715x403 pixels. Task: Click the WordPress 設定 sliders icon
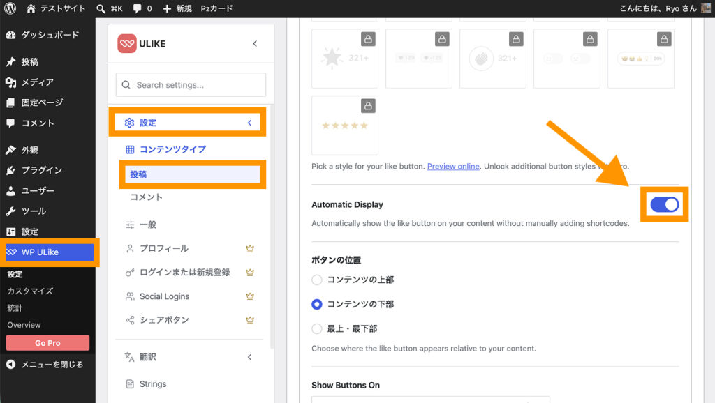[10, 231]
